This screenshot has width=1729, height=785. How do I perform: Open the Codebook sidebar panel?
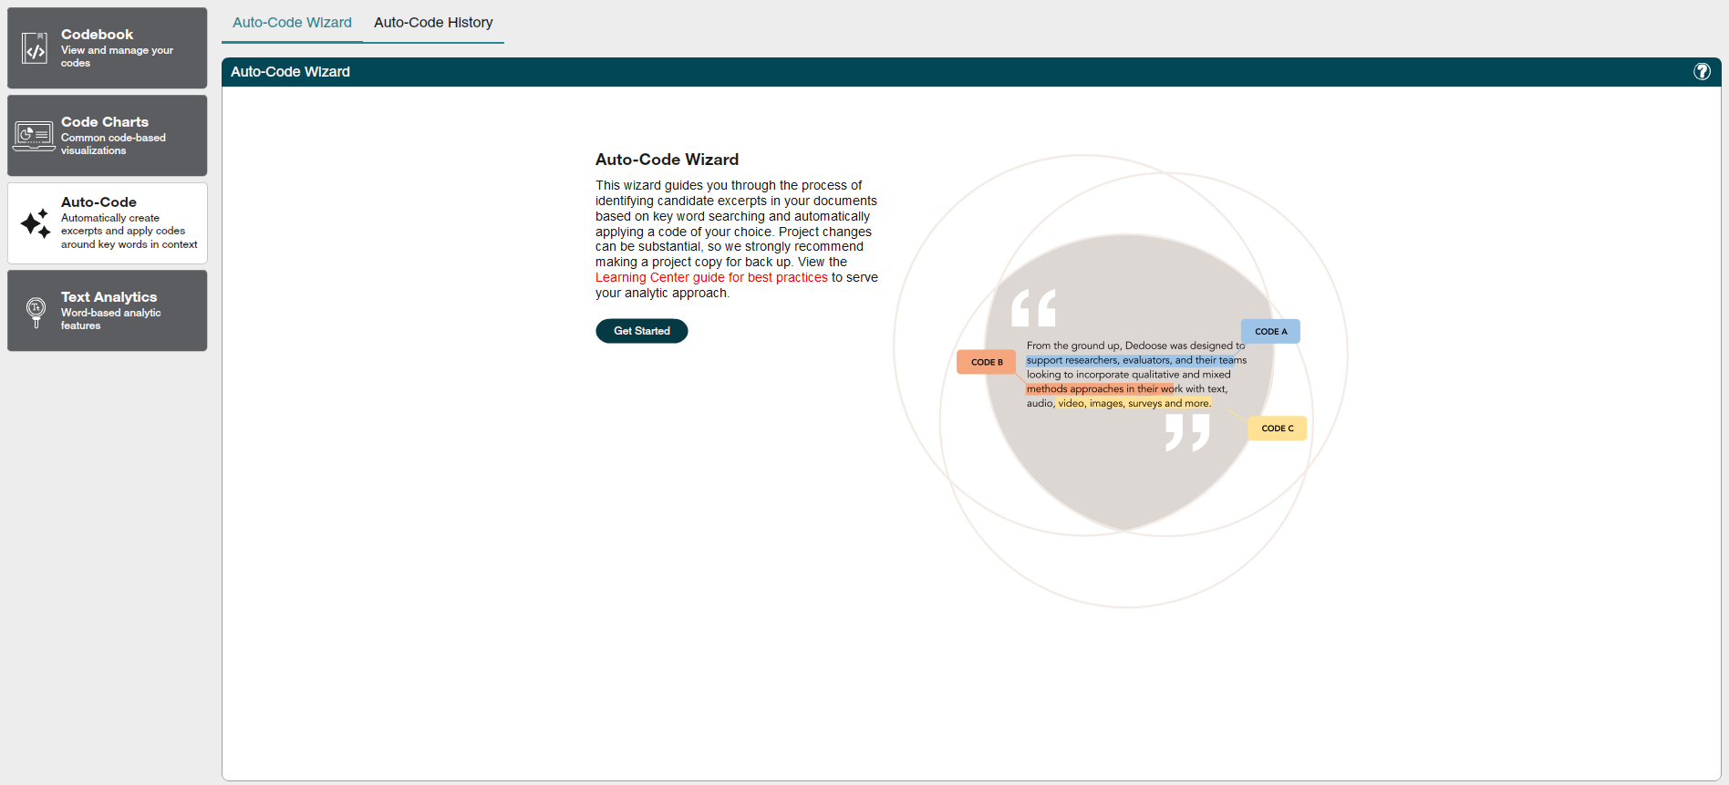108,48
